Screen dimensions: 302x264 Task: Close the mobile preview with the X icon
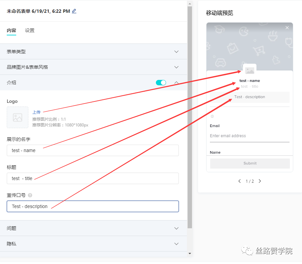[287, 28]
